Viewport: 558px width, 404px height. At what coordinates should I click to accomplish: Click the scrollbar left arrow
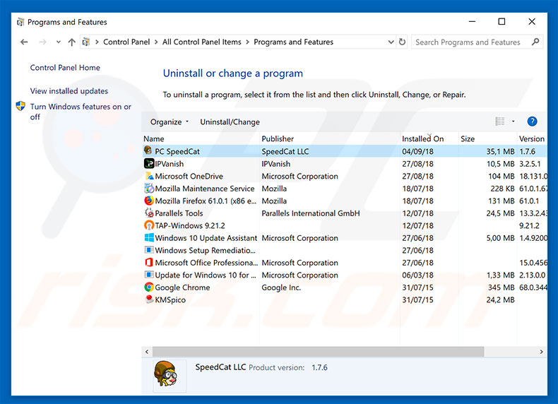pos(147,352)
